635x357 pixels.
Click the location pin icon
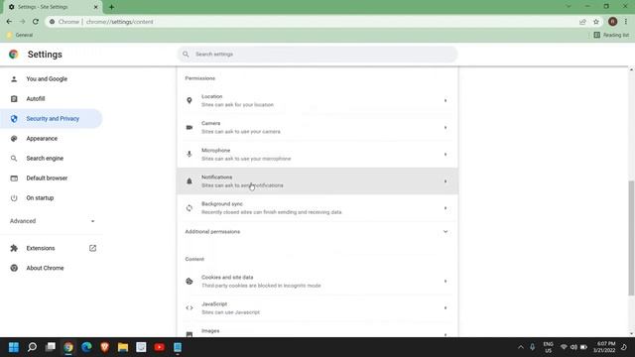tap(190, 100)
